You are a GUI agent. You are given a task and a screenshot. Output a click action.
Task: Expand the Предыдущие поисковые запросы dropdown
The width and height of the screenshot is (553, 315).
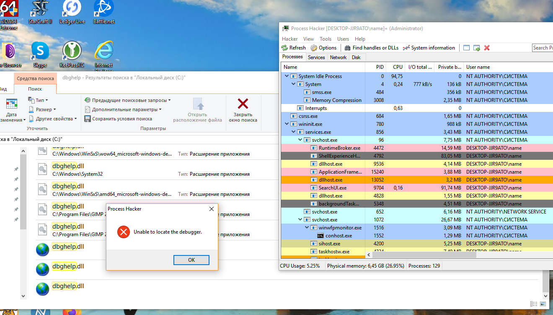point(127,100)
